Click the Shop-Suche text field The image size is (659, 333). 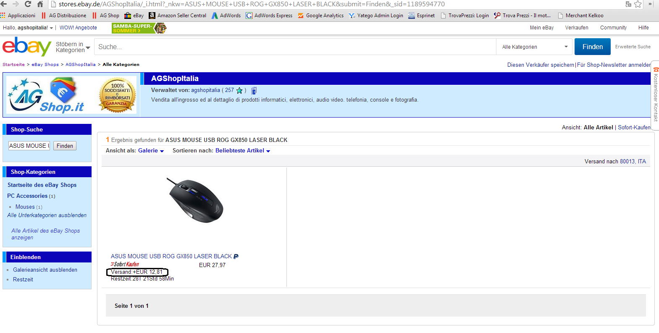point(29,146)
